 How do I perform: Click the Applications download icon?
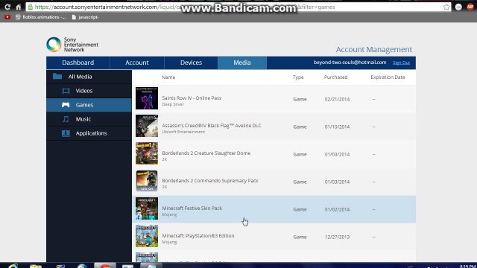tap(66, 133)
